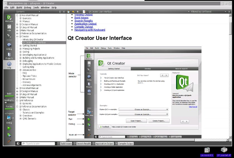
Task: Select the FAQ tree item
Action: 25,73
